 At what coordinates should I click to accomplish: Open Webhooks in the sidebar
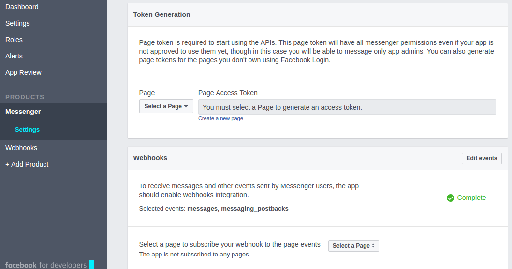(x=21, y=148)
